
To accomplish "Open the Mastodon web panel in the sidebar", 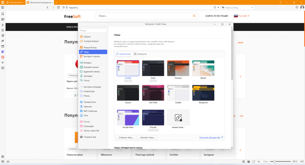I will click(3, 52).
